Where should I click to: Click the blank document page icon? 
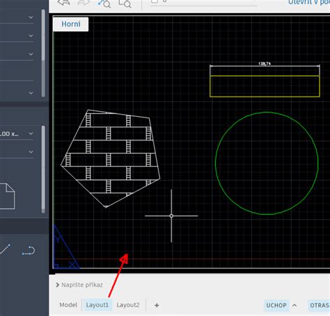coord(8,197)
